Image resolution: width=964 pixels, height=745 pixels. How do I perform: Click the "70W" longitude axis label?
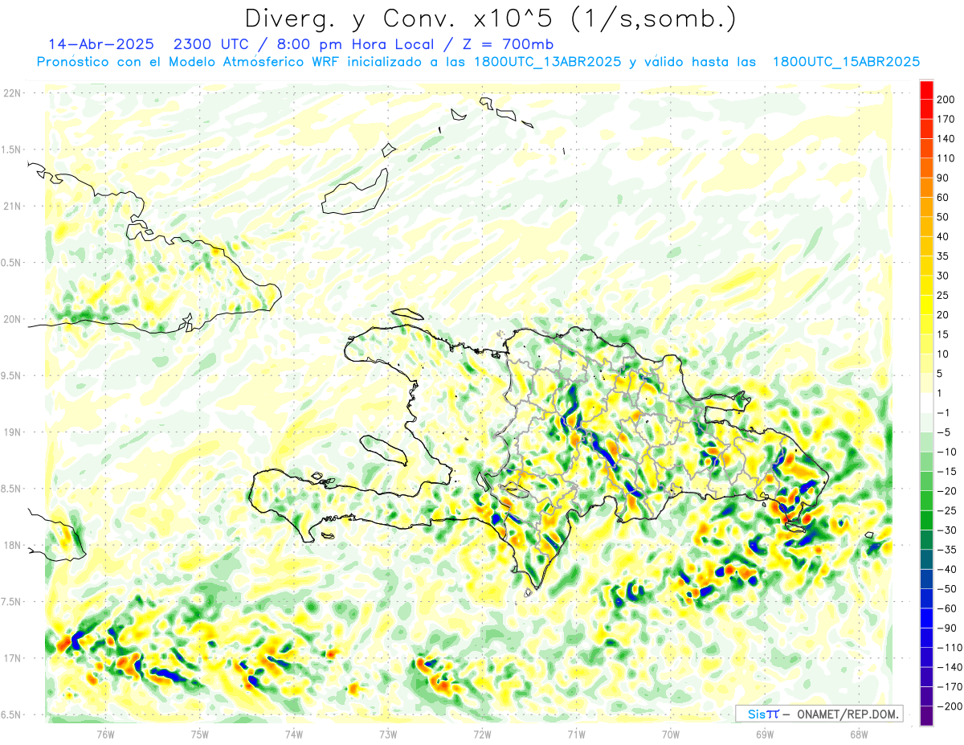[671, 735]
